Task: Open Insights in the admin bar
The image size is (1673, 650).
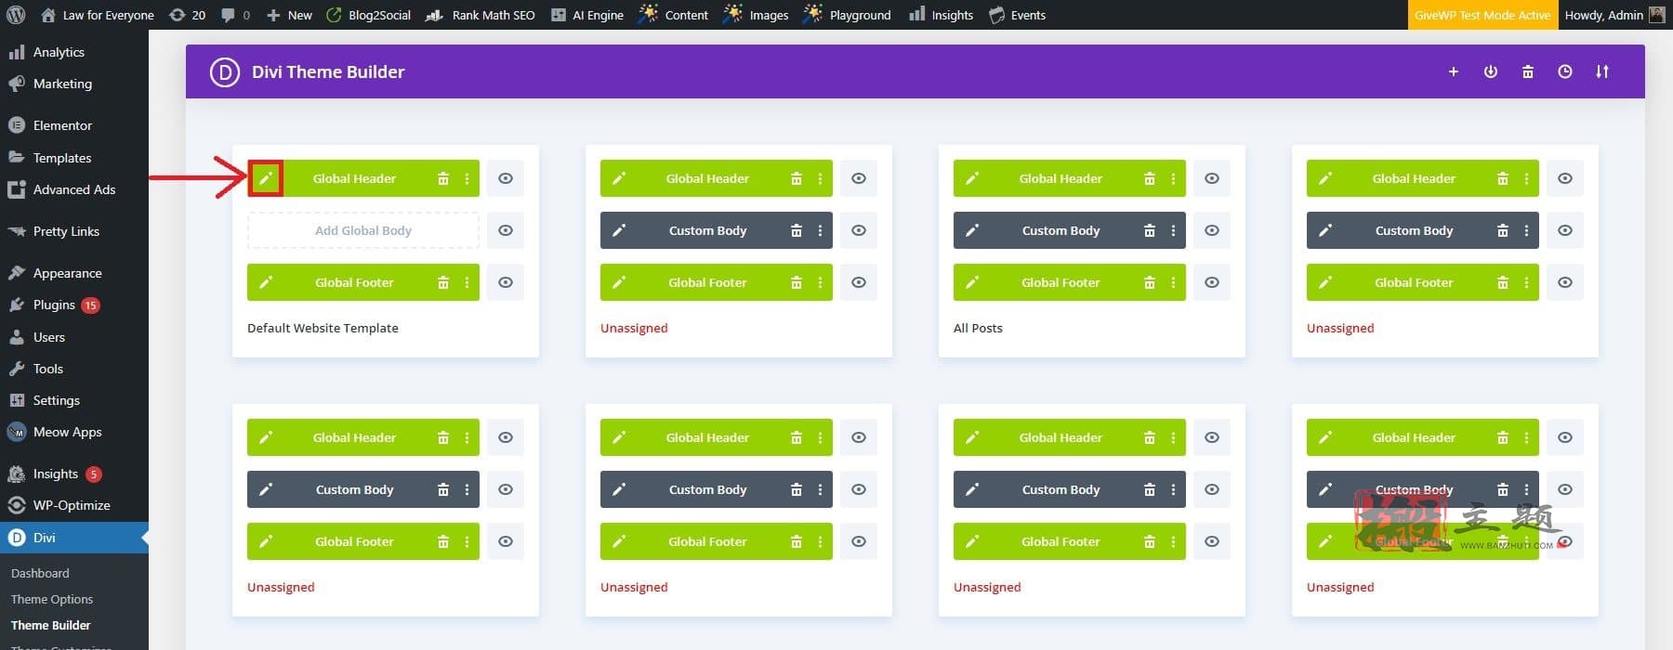Action: coord(941,15)
